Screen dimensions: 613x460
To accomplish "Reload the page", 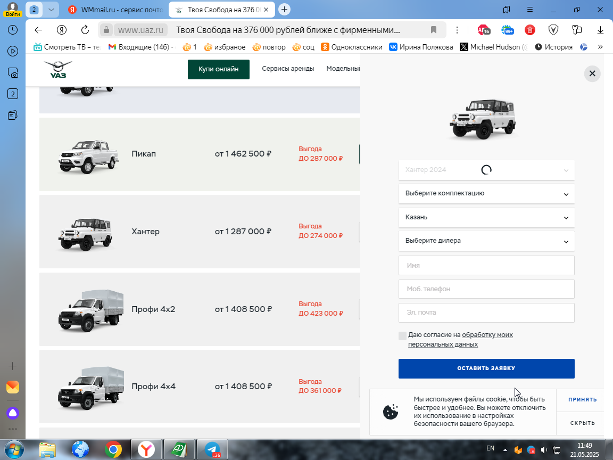I will pos(85,30).
